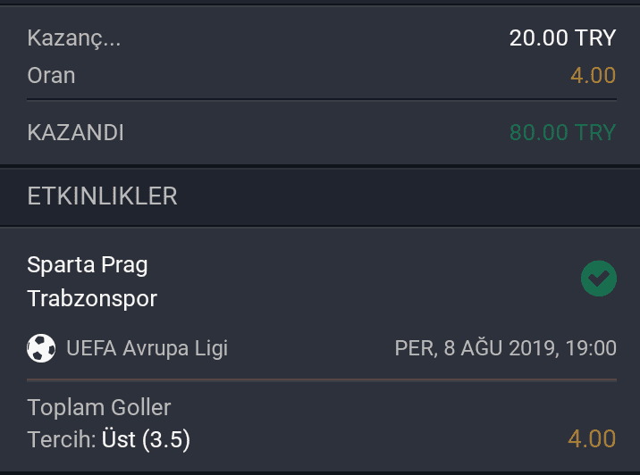Image resolution: width=640 pixels, height=475 pixels.
Task: Click the TRY currency text beside 20.00
Action: pos(595,37)
